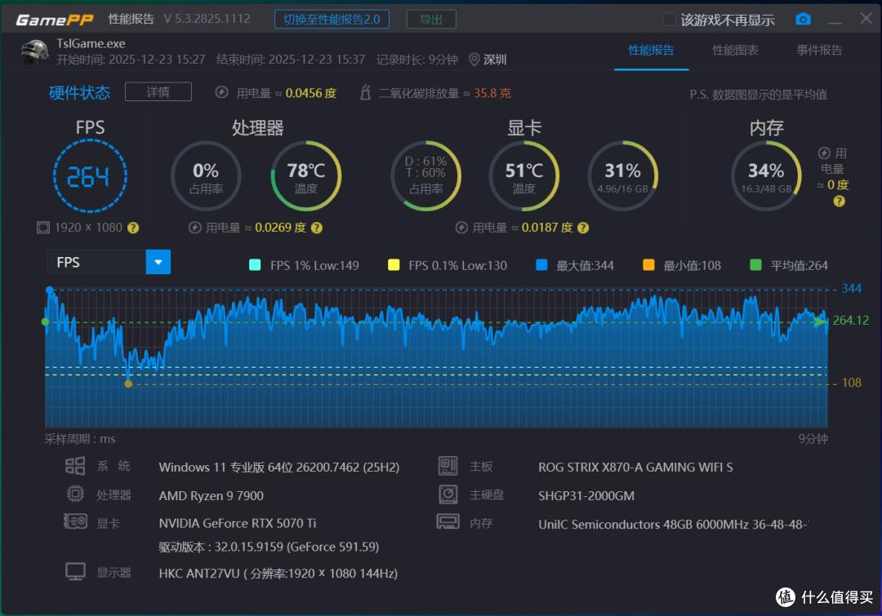Viewport: 882px width, 616px height.
Task: Click the help icon beside 0.0269 度
Action: tap(317, 228)
